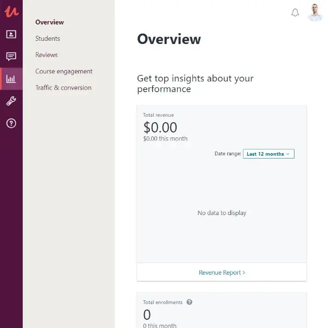
Task: Open the Reviews menu item
Action: 46,55
